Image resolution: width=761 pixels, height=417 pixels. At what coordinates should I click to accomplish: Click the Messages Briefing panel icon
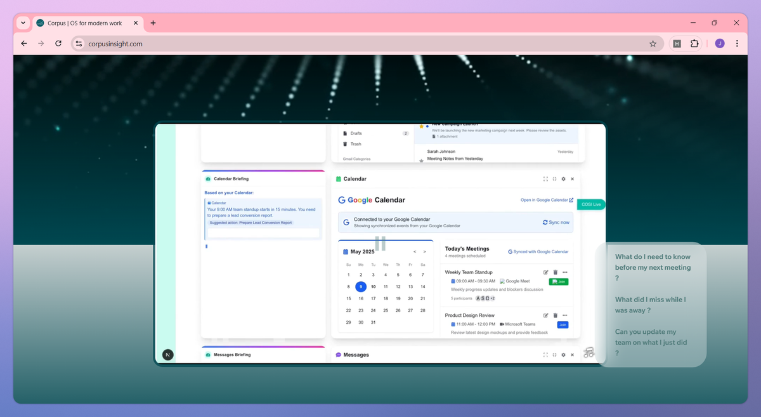208,355
